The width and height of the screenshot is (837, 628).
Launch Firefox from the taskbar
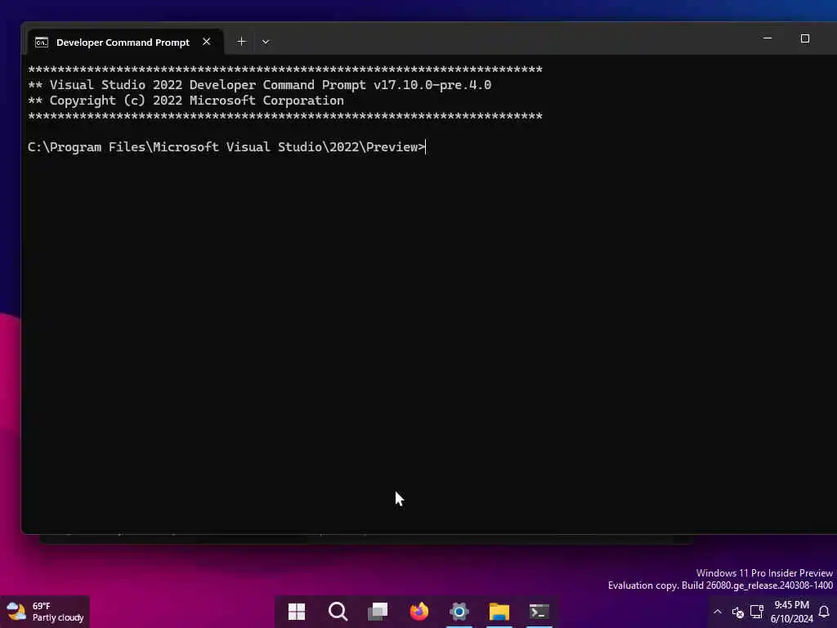pos(419,612)
